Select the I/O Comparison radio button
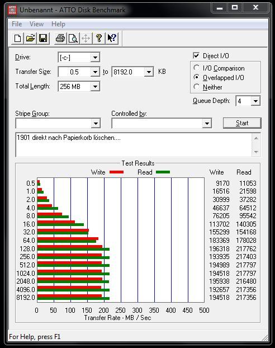The image size is (275, 348). coord(196,68)
